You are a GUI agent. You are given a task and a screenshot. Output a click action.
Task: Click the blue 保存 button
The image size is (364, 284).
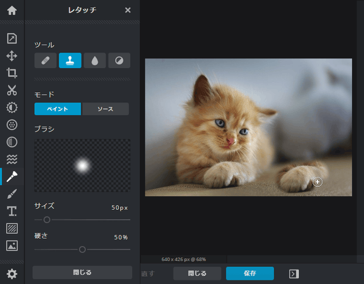(x=249, y=273)
